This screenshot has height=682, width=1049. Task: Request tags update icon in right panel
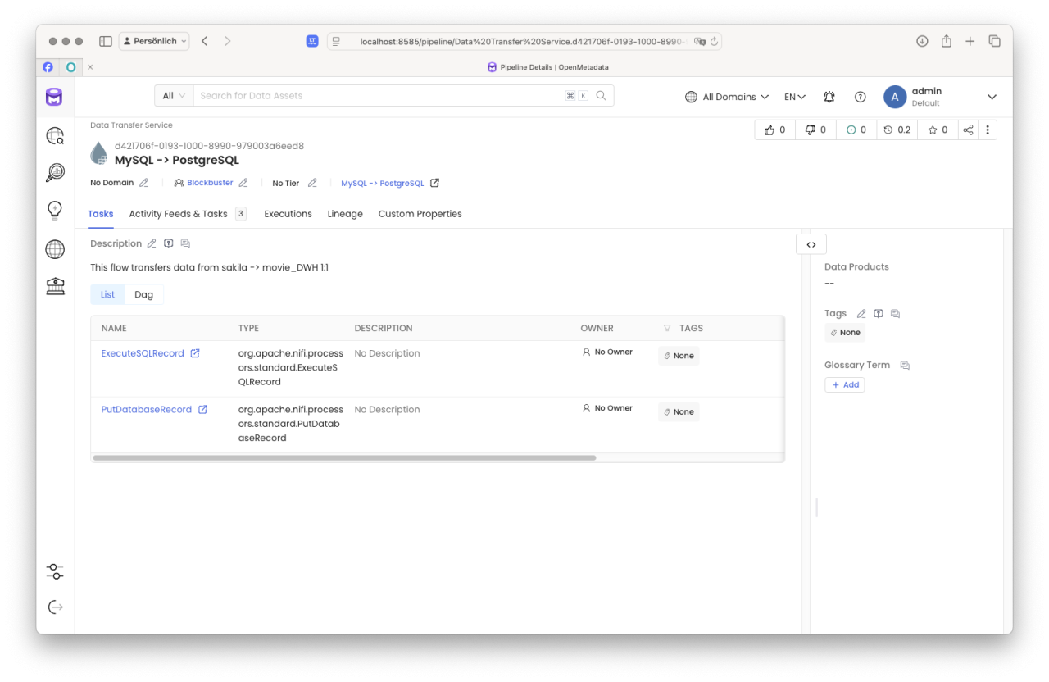(x=879, y=313)
